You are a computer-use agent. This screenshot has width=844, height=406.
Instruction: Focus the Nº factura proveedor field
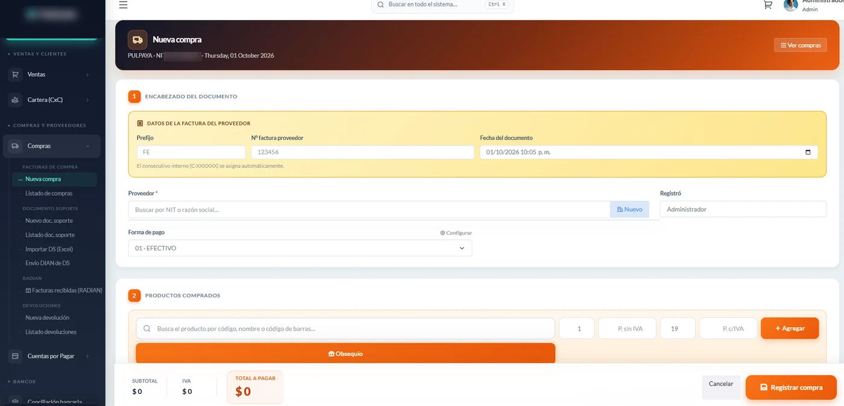pos(363,153)
